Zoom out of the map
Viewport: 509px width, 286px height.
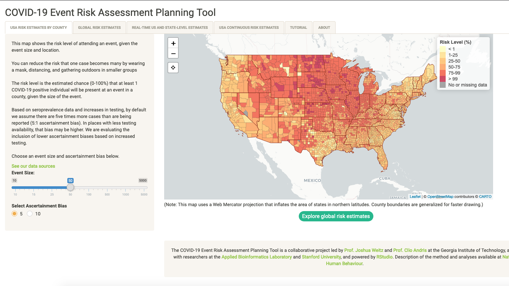[173, 53]
